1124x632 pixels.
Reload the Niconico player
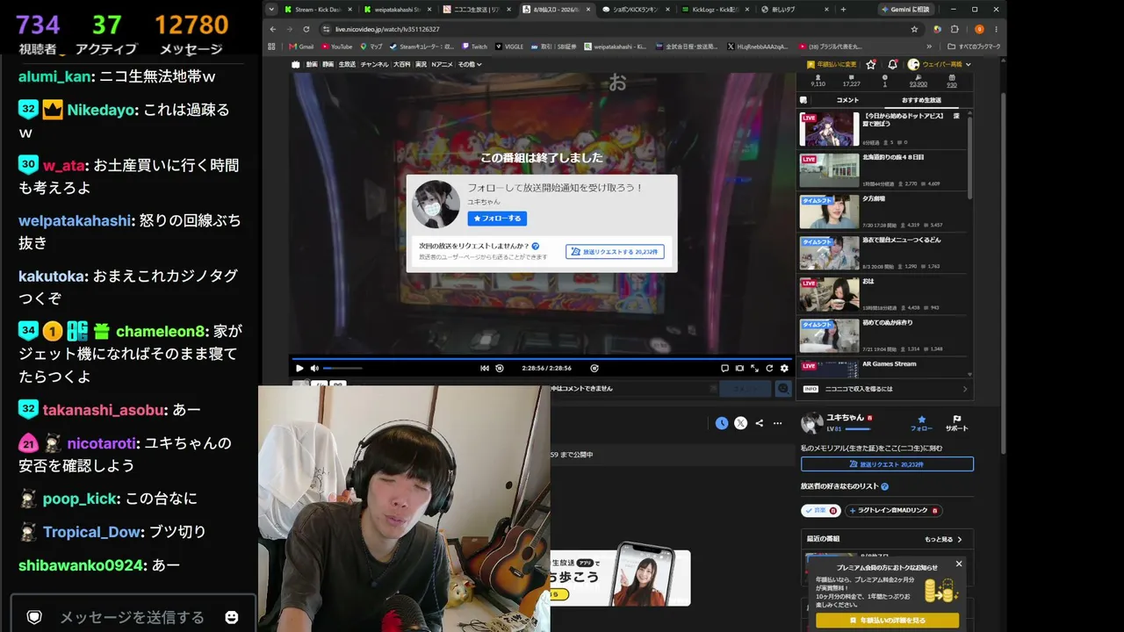click(769, 369)
